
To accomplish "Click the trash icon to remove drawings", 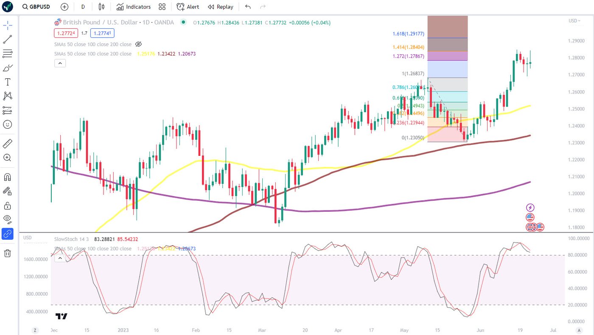I will point(8,253).
